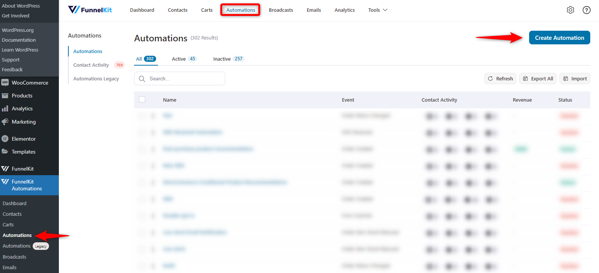Click the Create Automation button
599x273 pixels.
click(559, 38)
